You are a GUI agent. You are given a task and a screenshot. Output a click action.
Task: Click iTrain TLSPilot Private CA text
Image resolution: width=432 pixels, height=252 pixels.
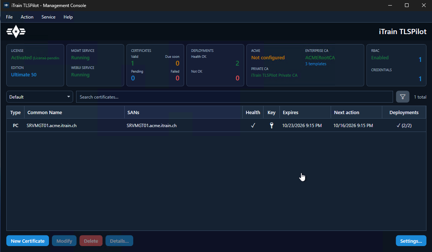tap(274, 75)
